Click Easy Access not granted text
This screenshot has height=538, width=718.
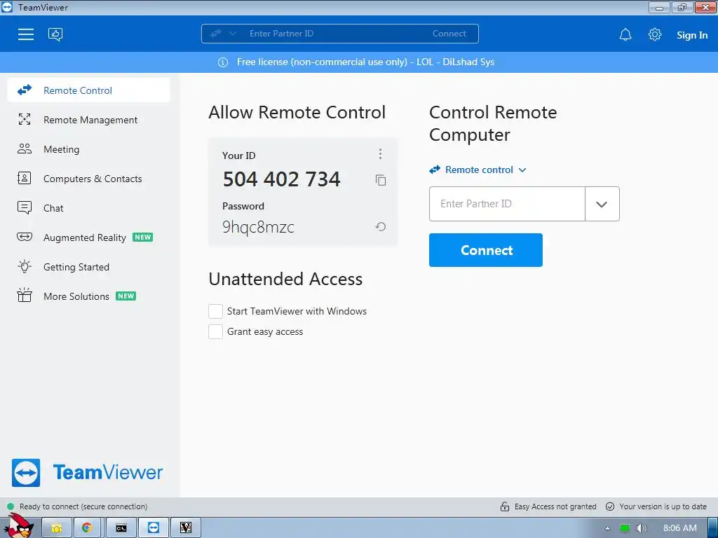point(555,506)
